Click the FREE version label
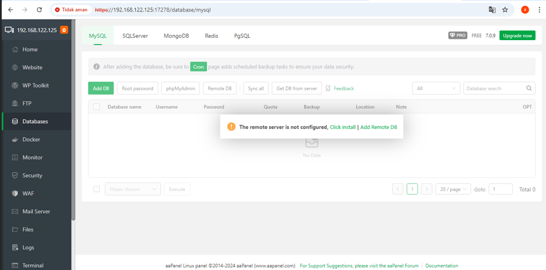The height and width of the screenshot is (270, 546). (x=477, y=36)
